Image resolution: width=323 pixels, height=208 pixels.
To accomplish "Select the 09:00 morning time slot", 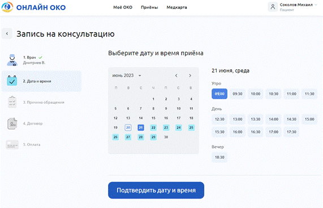I will [219, 94].
